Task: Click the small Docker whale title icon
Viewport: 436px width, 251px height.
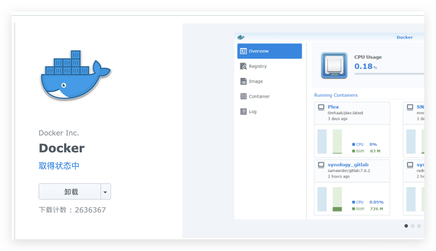Action: (241, 37)
